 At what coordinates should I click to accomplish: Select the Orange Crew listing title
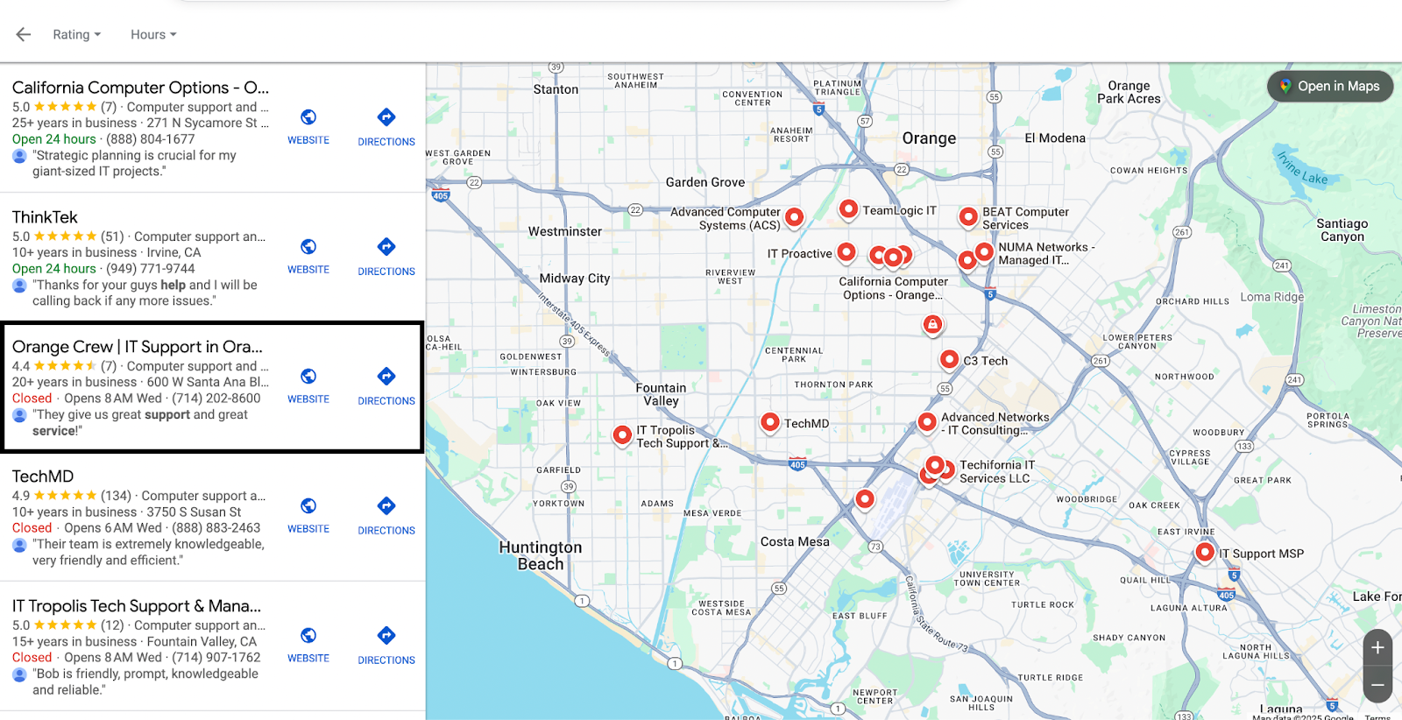click(x=138, y=347)
